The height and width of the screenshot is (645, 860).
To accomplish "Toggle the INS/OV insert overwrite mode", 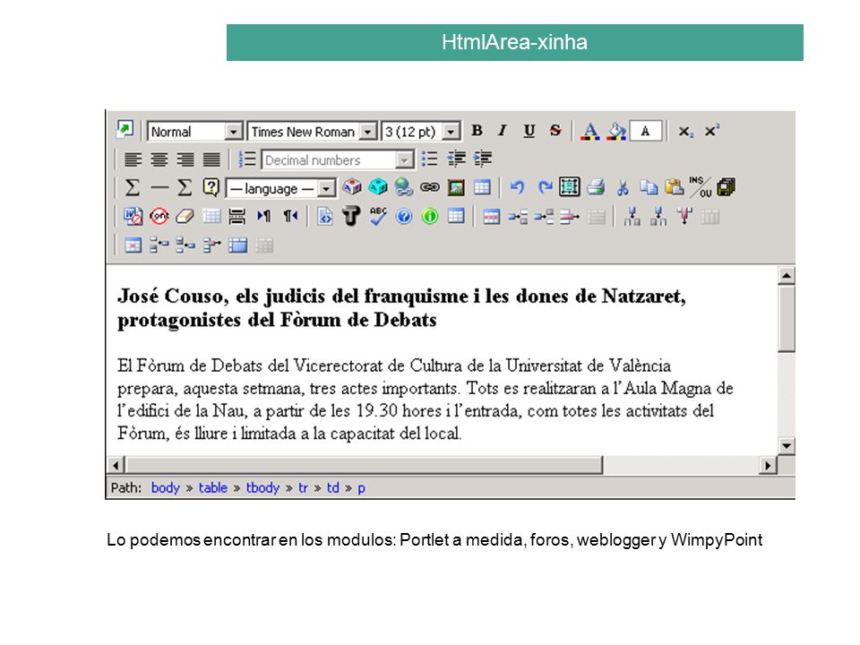I will [701, 187].
